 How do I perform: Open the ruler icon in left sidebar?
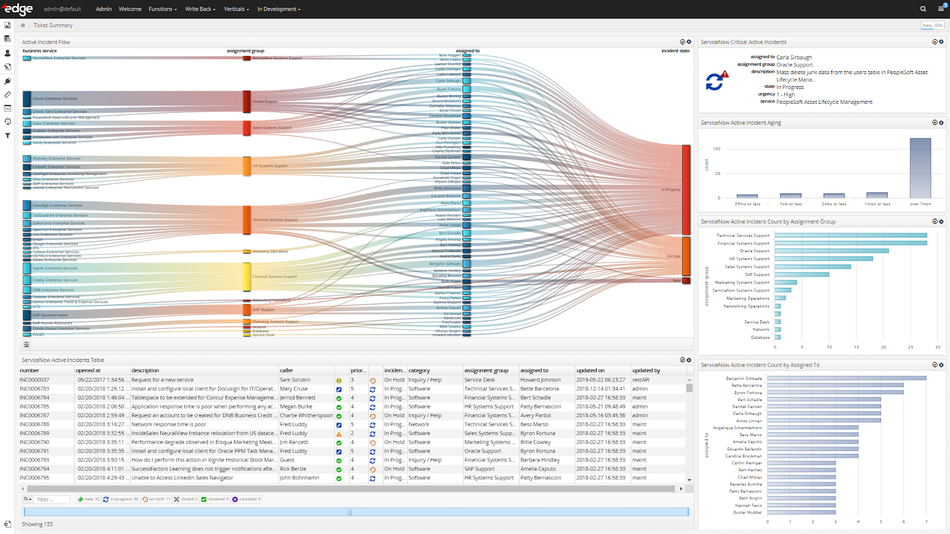pos(8,94)
